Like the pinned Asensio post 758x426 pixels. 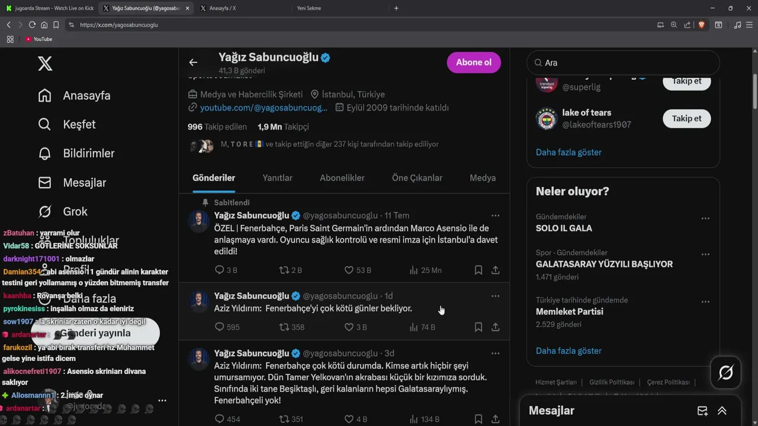[358, 270]
